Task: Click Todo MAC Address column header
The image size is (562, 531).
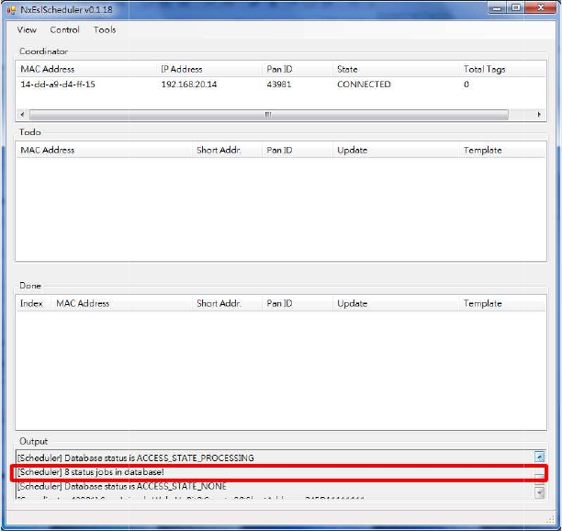Action: click(104, 150)
